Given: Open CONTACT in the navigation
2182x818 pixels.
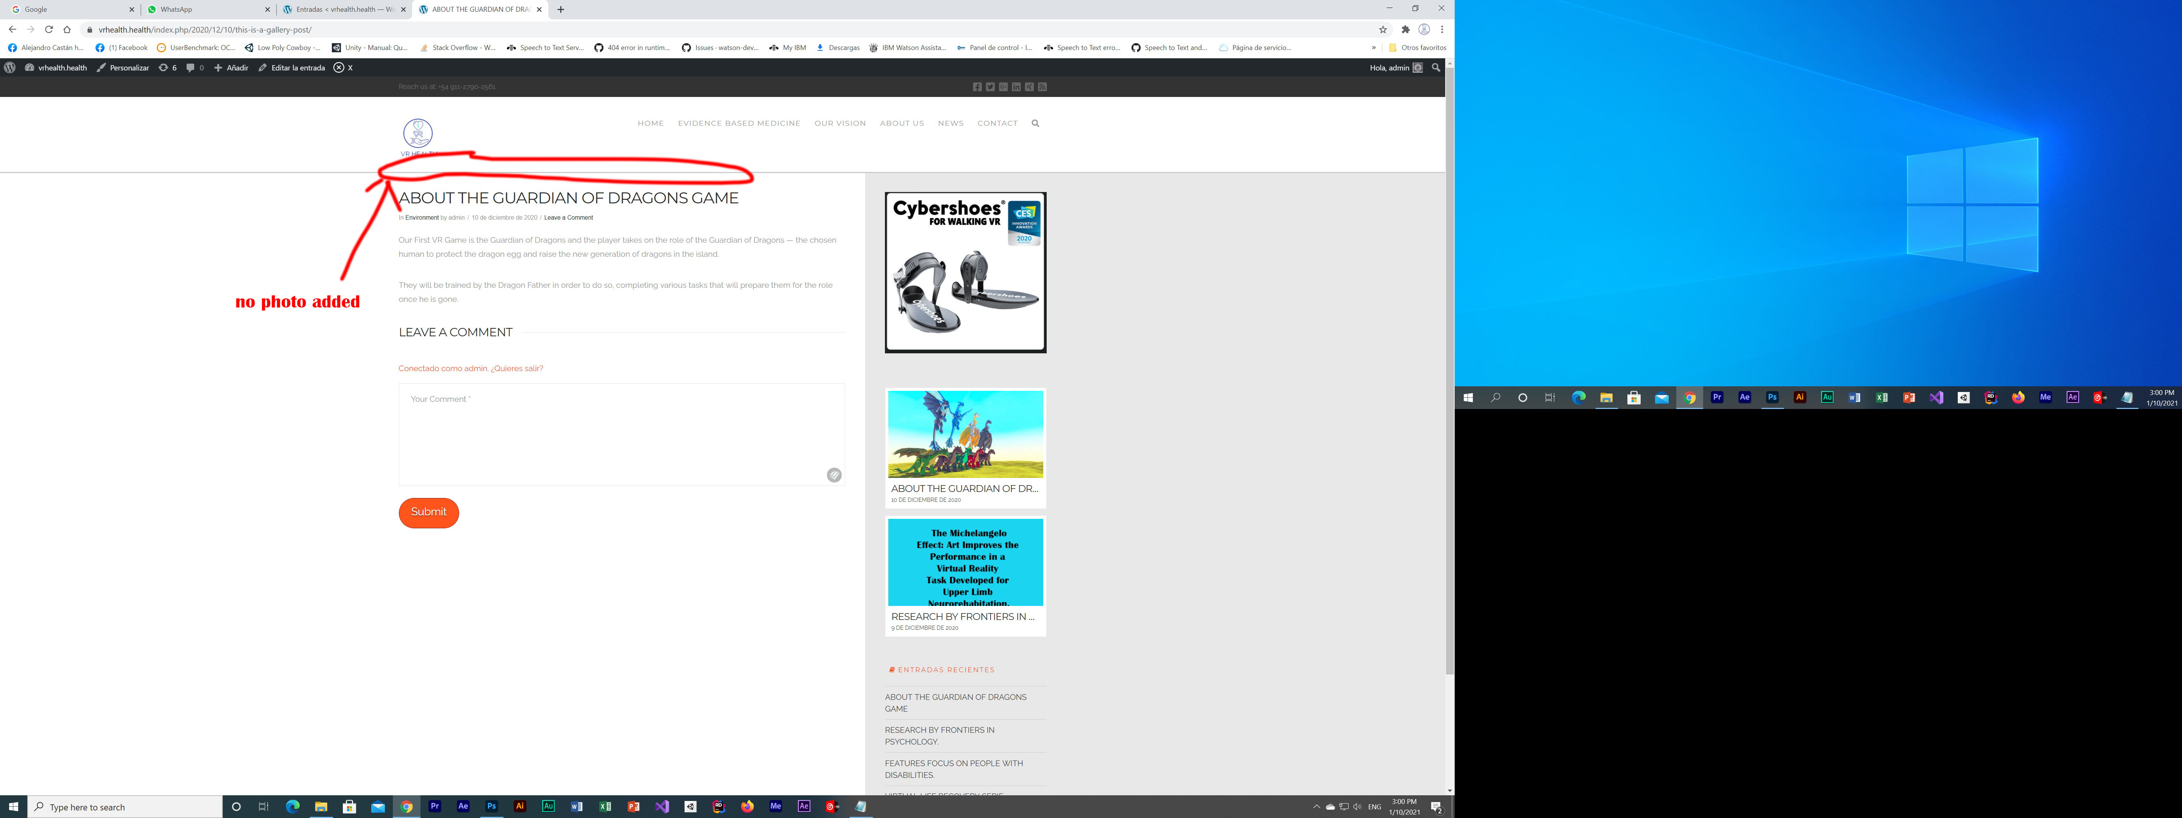Looking at the screenshot, I should [998, 123].
